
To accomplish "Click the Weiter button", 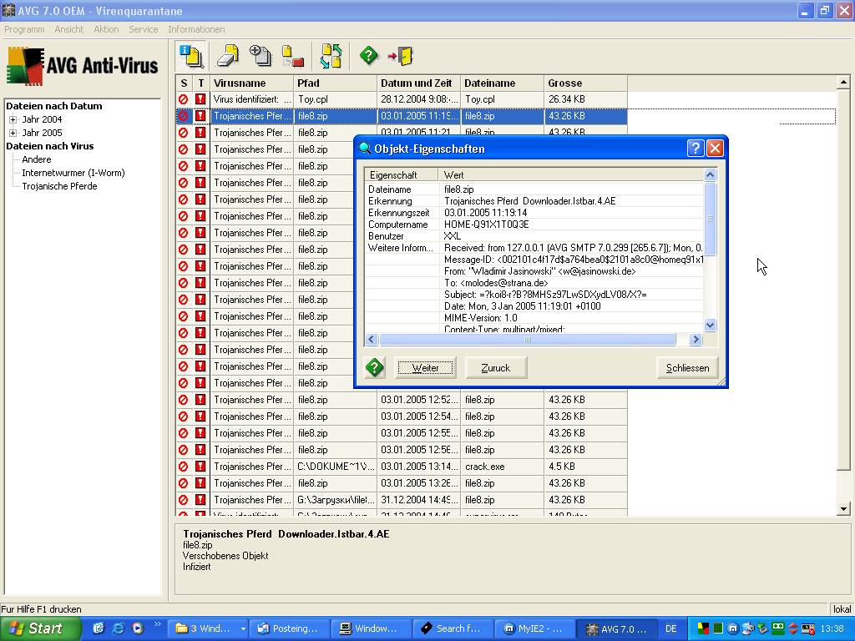I will pos(425,368).
